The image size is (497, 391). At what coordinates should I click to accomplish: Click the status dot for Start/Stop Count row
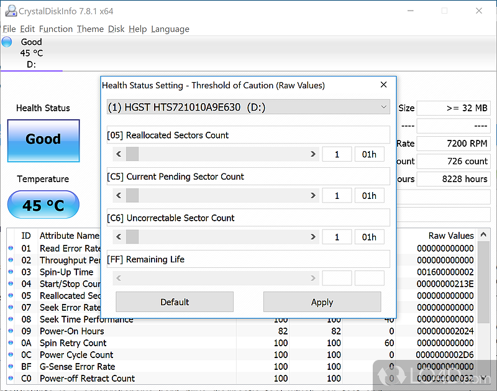pyautogui.click(x=11, y=284)
